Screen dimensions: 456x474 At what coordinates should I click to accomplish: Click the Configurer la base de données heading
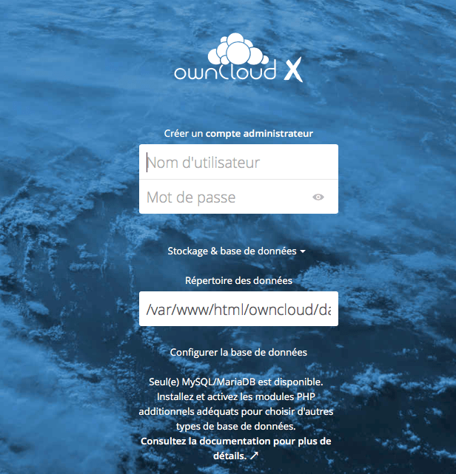238,353
